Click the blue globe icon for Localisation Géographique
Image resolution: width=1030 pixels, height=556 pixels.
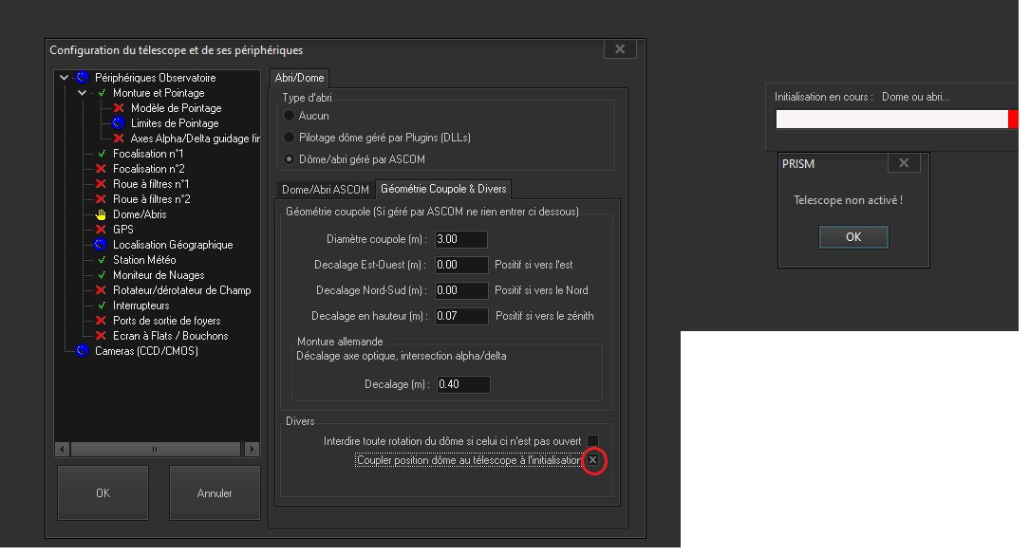tap(102, 245)
